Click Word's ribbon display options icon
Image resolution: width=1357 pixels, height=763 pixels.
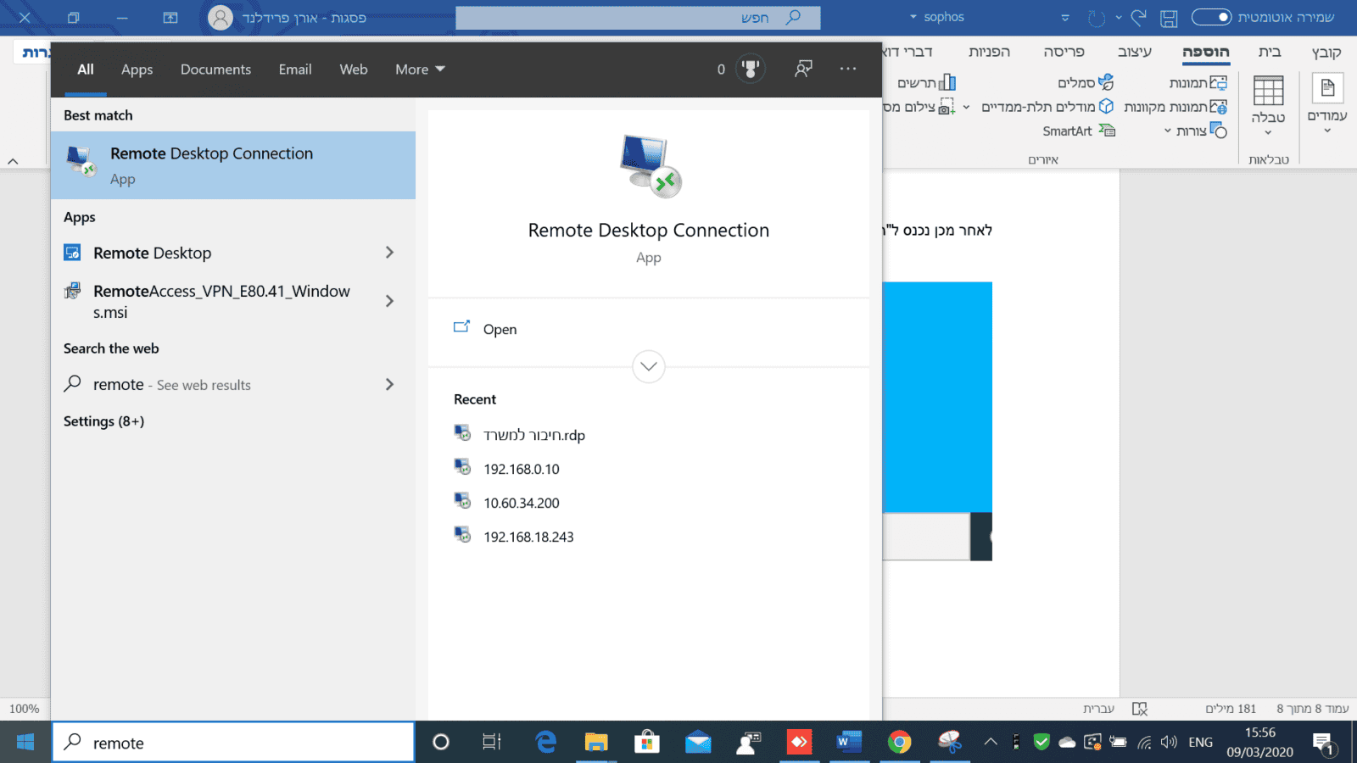pyautogui.click(x=170, y=18)
